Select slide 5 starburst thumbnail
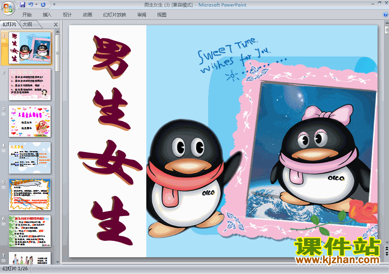This screenshot has width=389, height=274. (x=30, y=194)
